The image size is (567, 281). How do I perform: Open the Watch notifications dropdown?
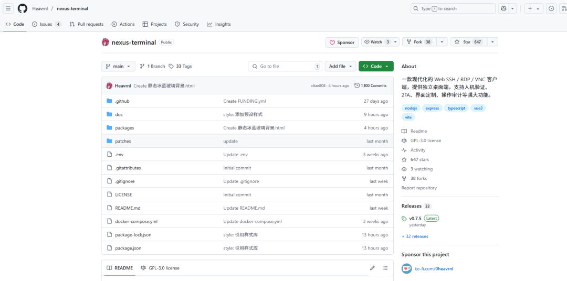pyautogui.click(x=381, y=42)
